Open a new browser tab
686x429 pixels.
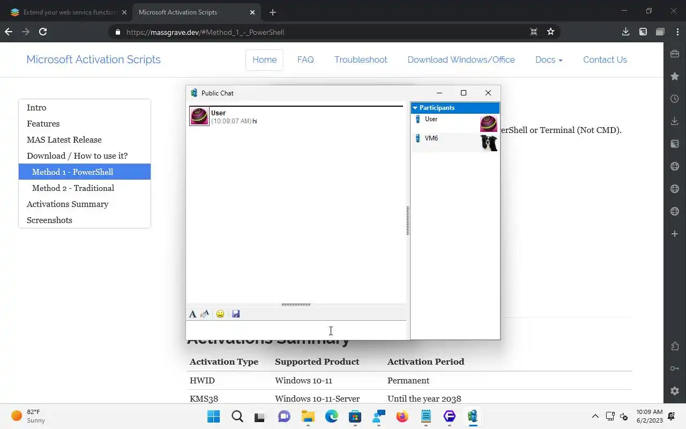pyautogui.click(x=273, y=12)
